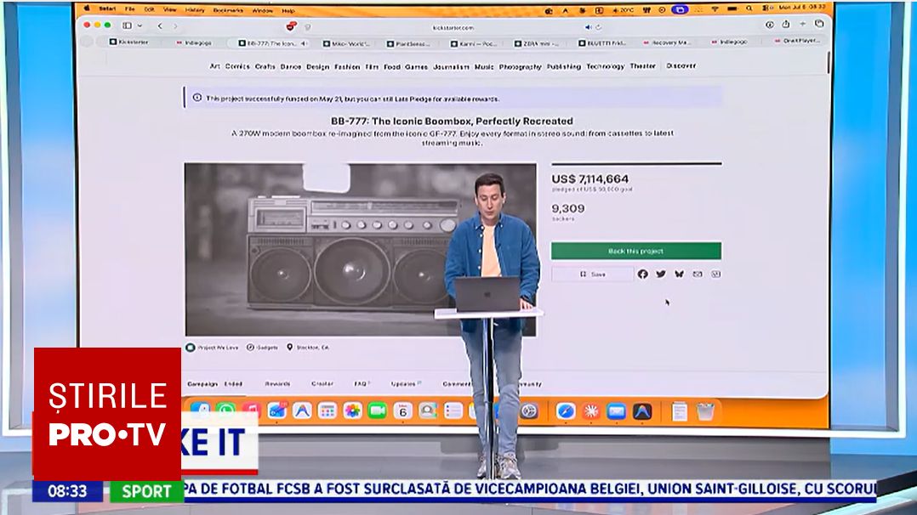Click the Save bookmark button
Image resolution: width=917 pixels, height=515 pixels.
click(592, 274)
